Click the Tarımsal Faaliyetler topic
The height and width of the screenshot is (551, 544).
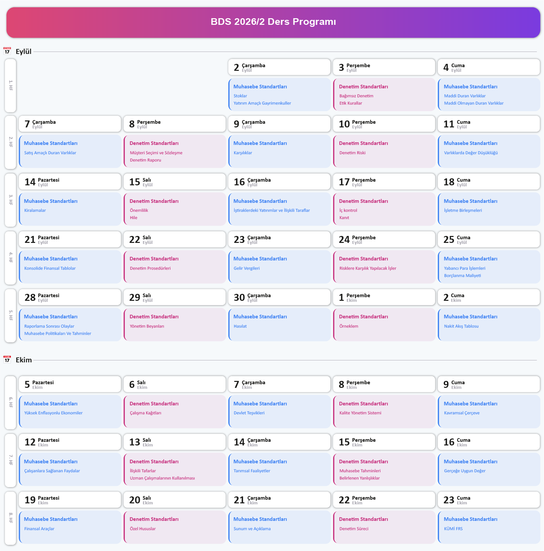252,471
